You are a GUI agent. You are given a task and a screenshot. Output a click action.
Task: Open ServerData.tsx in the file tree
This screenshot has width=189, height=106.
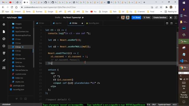pos(22,70)
